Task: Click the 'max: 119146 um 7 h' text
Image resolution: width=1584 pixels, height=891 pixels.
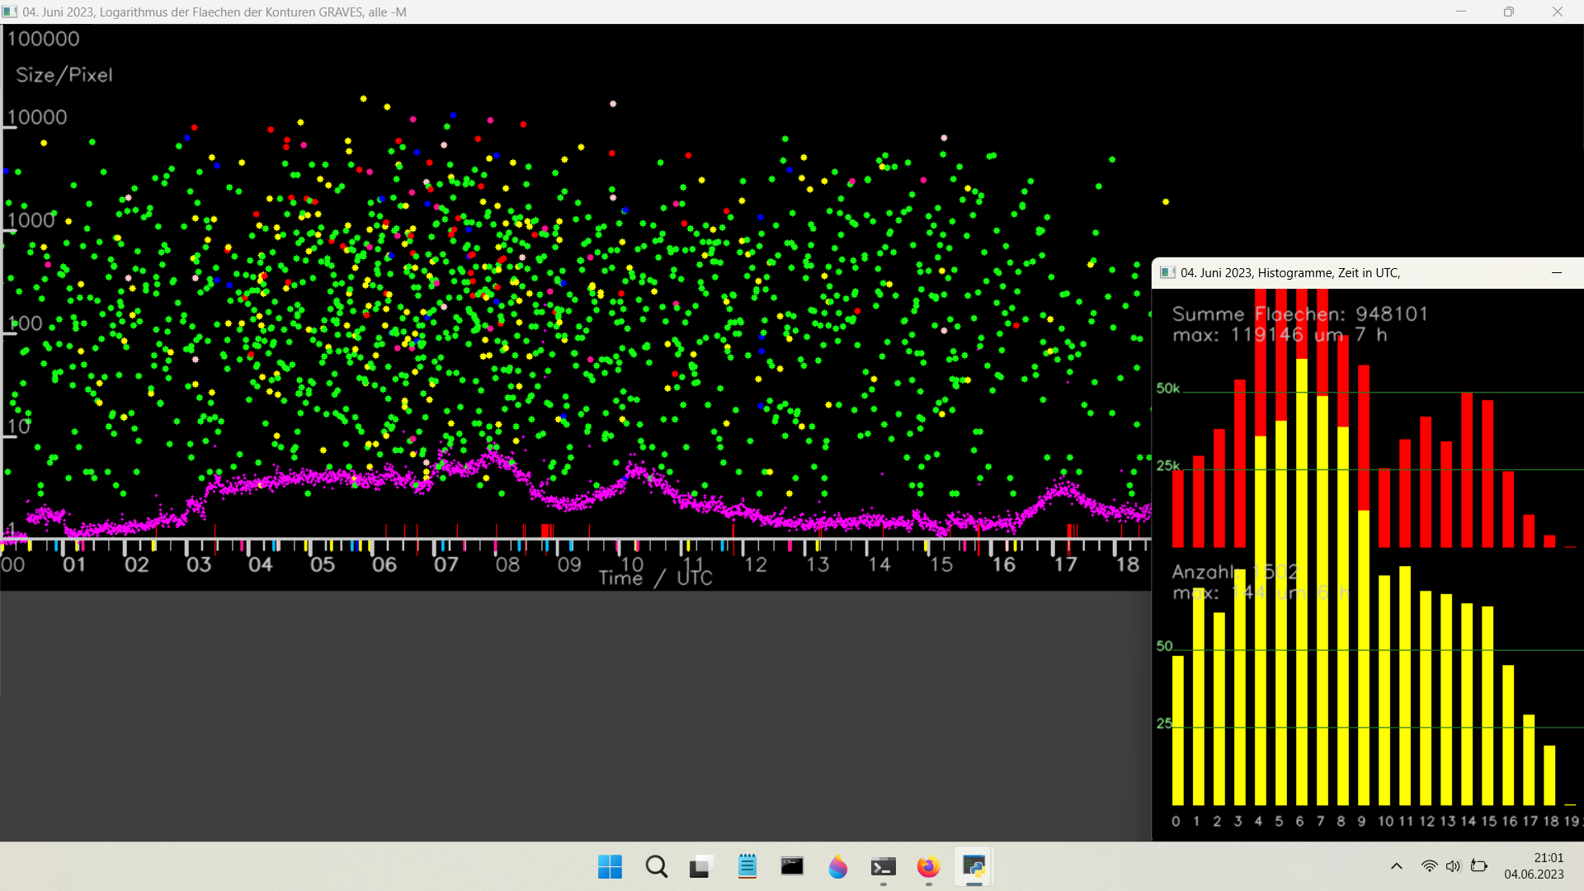Action: coord(1280,335)
